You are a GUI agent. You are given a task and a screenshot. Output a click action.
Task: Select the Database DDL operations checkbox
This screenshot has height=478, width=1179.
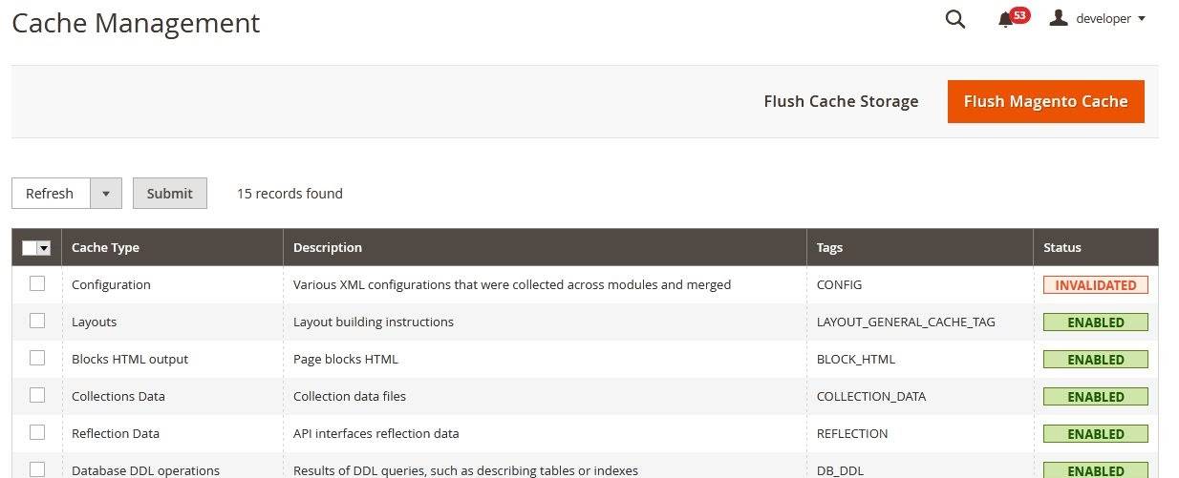37,469
